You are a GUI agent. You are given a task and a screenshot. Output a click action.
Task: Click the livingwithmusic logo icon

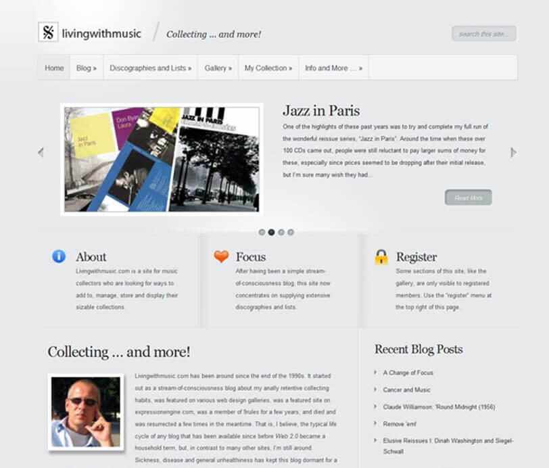(x=48, y=32)
